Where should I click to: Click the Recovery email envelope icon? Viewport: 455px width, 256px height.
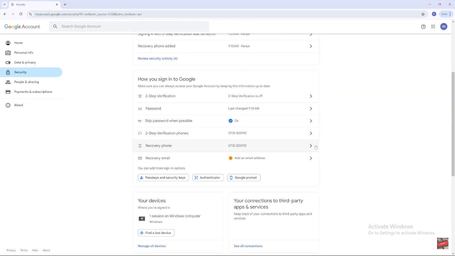[x=140, y=158]
